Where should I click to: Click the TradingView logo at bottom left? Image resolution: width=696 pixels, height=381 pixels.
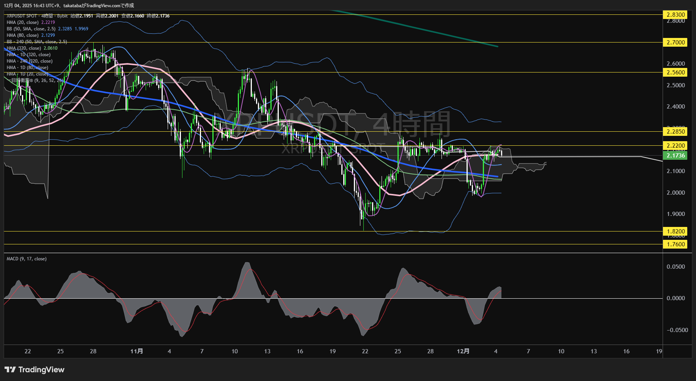point(34,370)
